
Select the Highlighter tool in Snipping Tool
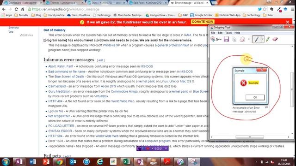coord(268,39)
